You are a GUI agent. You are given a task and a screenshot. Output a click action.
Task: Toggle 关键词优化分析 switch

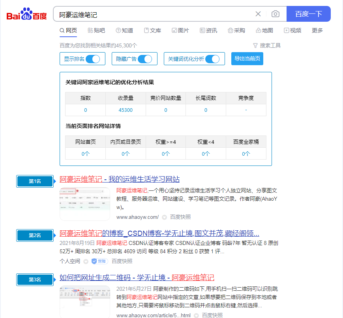[212, 59]
